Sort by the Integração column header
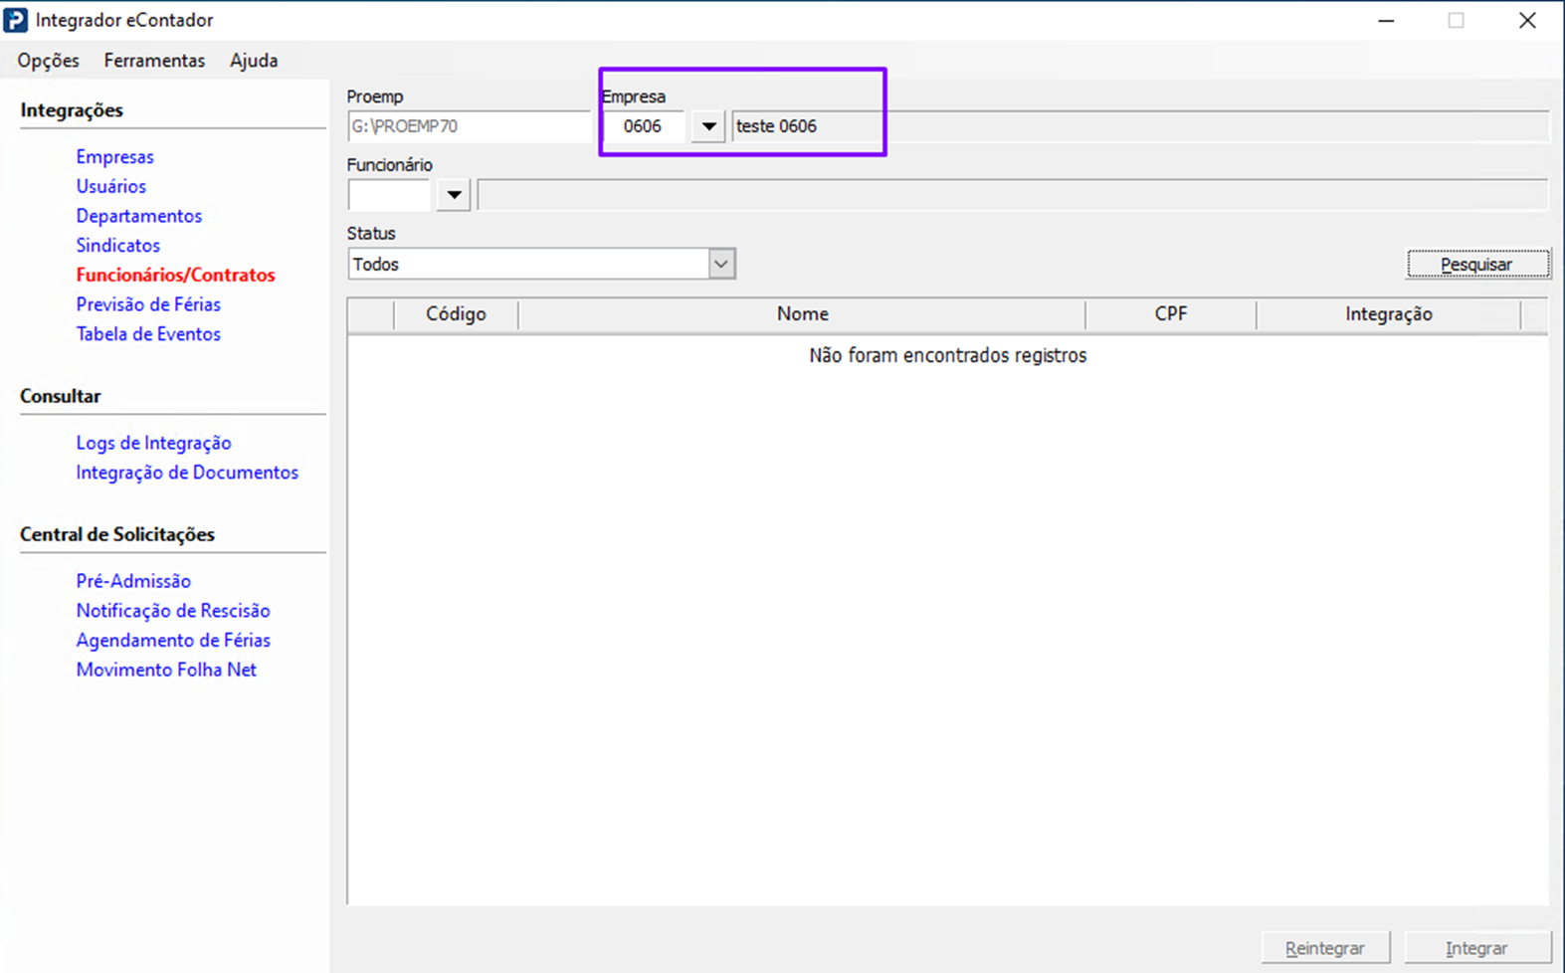The height and width of the screenshot is (973, 1565). coord(1389,314)
